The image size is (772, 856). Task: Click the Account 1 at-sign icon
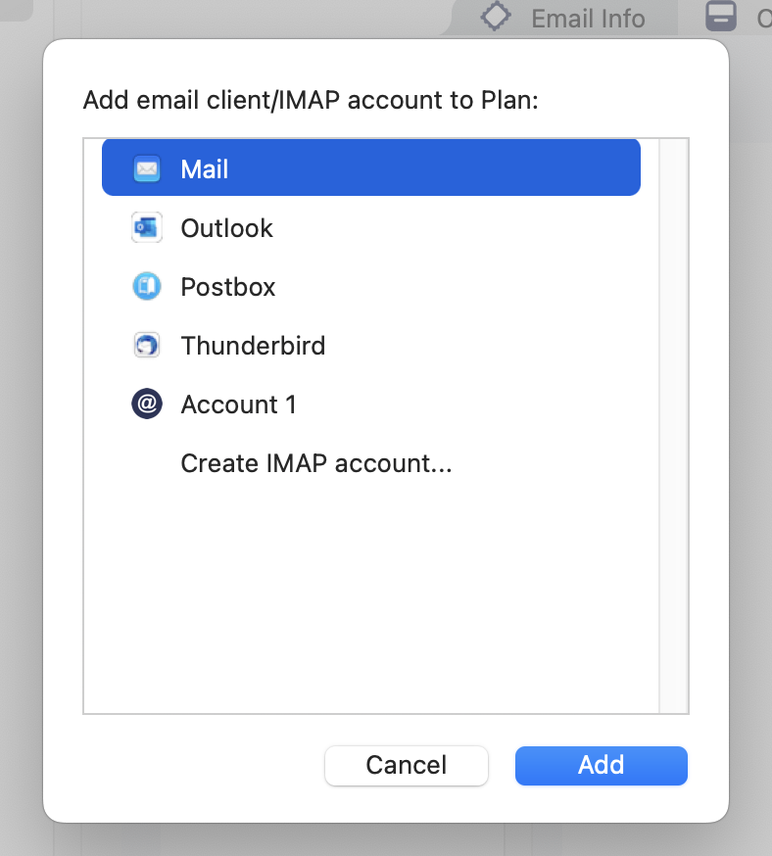pos(147,404)
